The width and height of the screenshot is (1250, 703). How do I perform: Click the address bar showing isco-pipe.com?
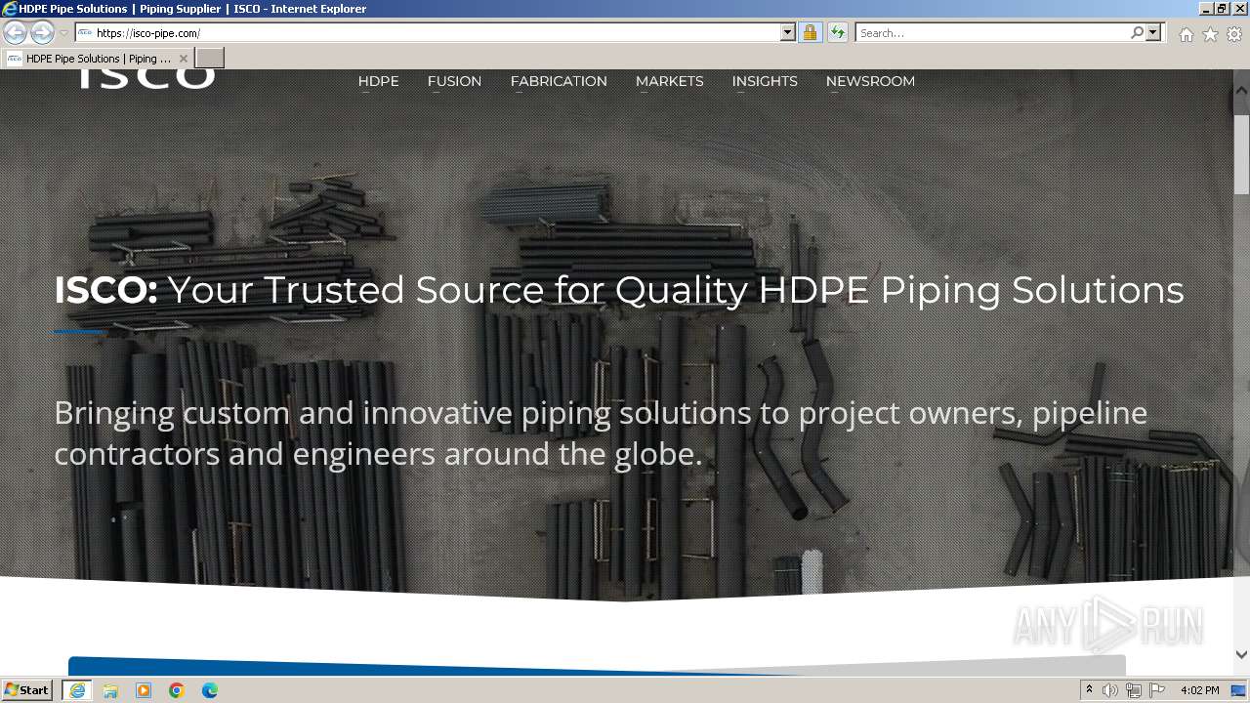click(428, 33)
